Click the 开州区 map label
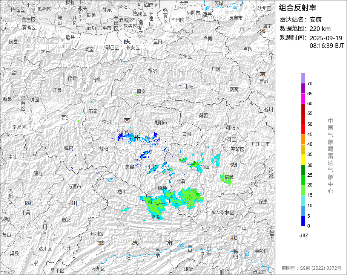Screen dimensions: 347x275 [x=97, y=234]
